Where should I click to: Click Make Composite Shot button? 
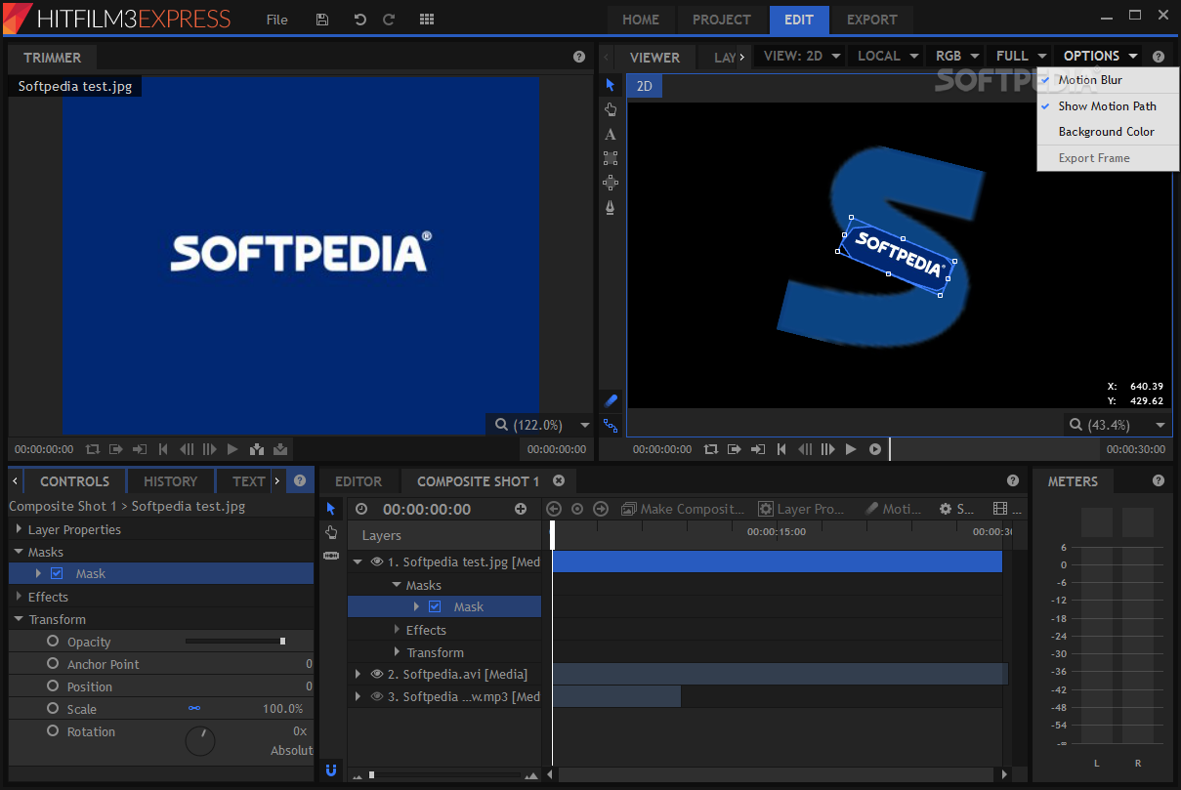click(x=683, y=509)
